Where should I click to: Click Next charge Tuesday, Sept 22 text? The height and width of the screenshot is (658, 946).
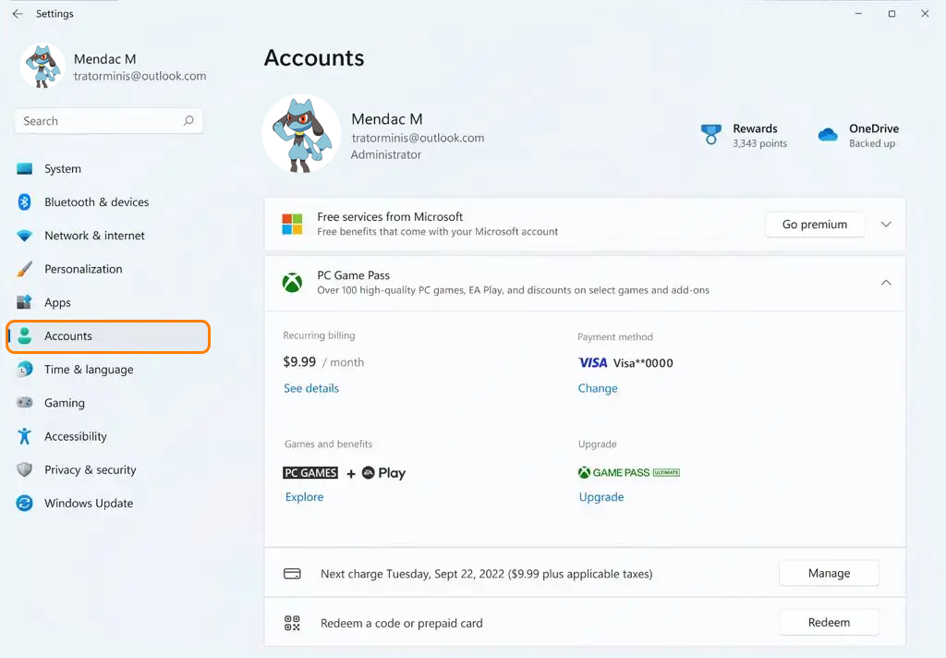click(x=486, y=574)
